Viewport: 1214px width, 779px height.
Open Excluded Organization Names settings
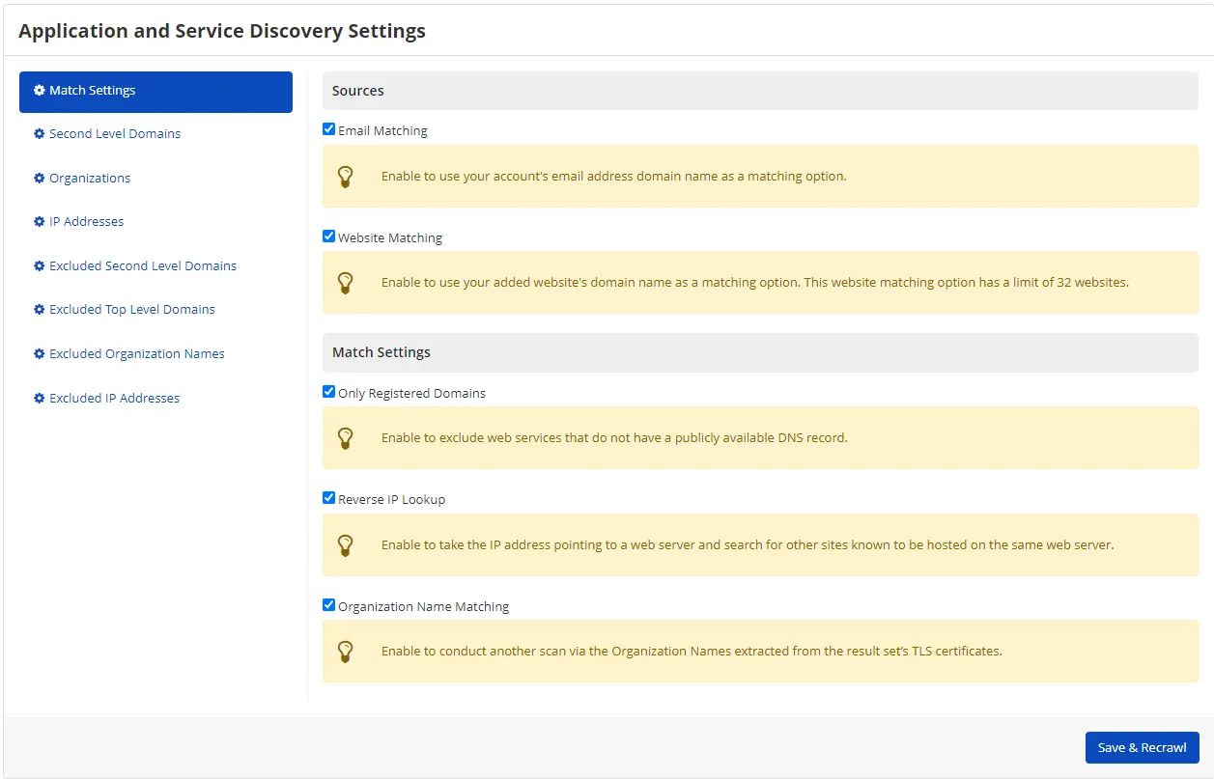pos(136,353)
